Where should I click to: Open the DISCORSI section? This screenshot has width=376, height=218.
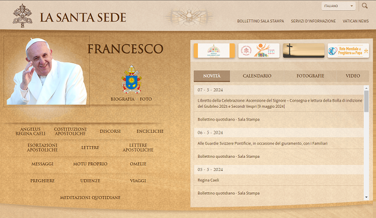[110, 131]
